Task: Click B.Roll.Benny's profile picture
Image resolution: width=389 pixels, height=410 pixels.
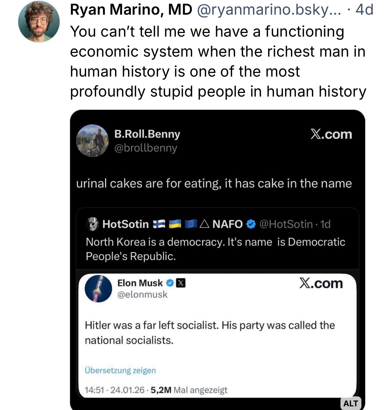Action: click(92, 141)
